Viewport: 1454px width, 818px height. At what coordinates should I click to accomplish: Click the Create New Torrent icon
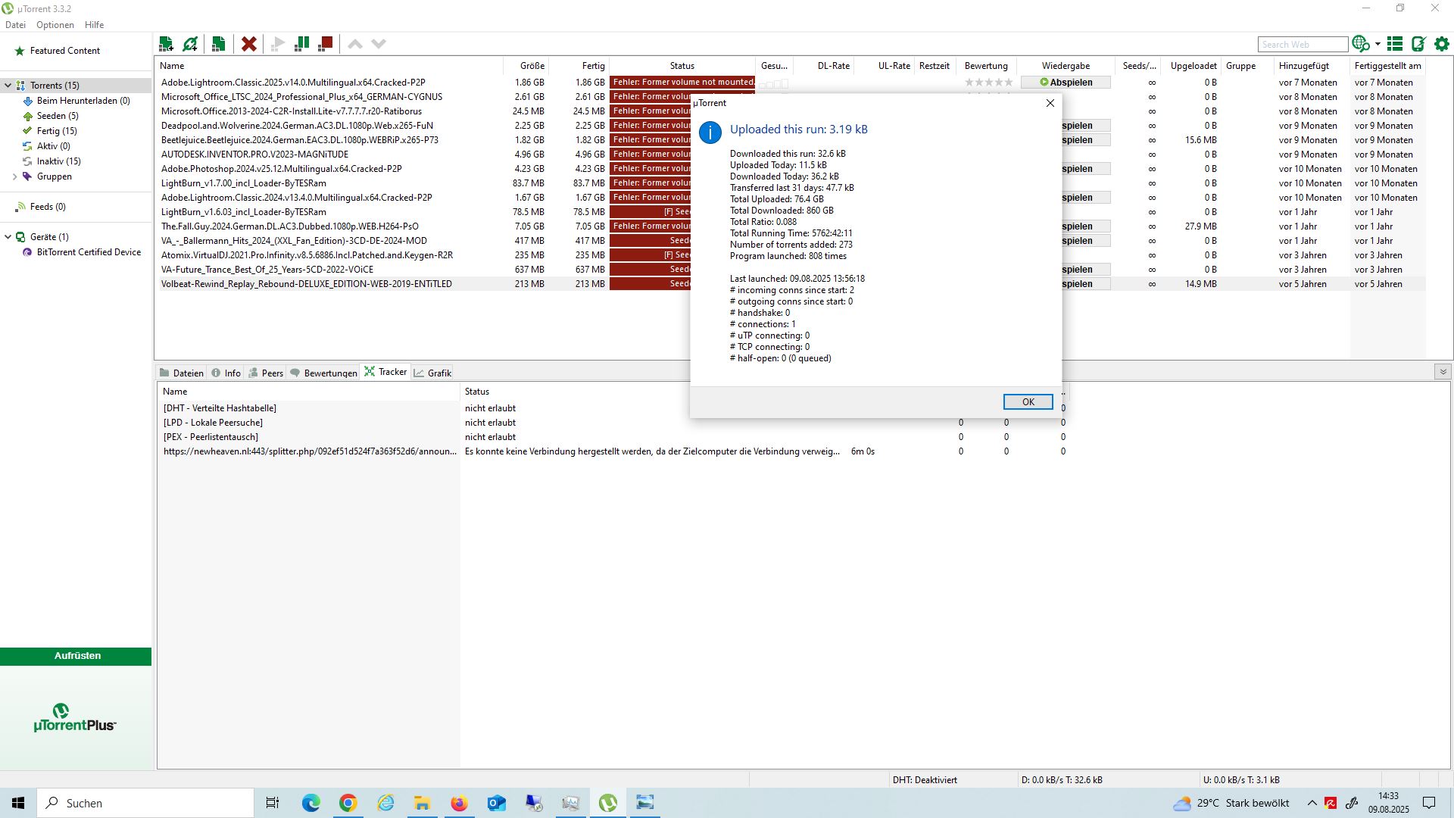tap(219, 44)
